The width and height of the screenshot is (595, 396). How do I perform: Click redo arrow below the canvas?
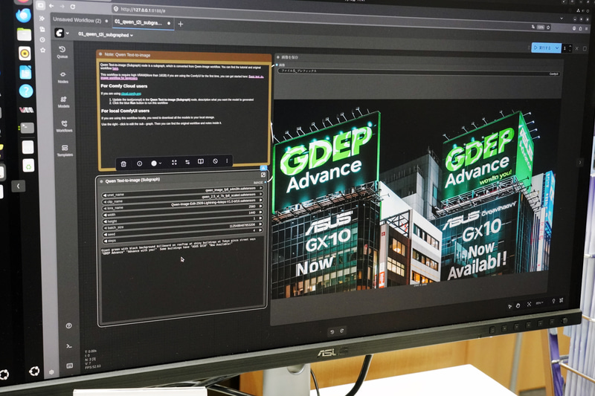342,331
